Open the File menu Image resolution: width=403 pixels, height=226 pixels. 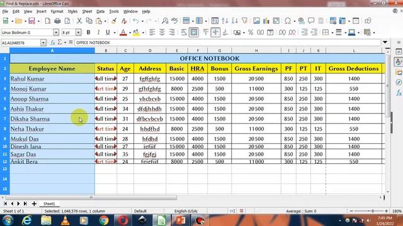click(5, 11)
